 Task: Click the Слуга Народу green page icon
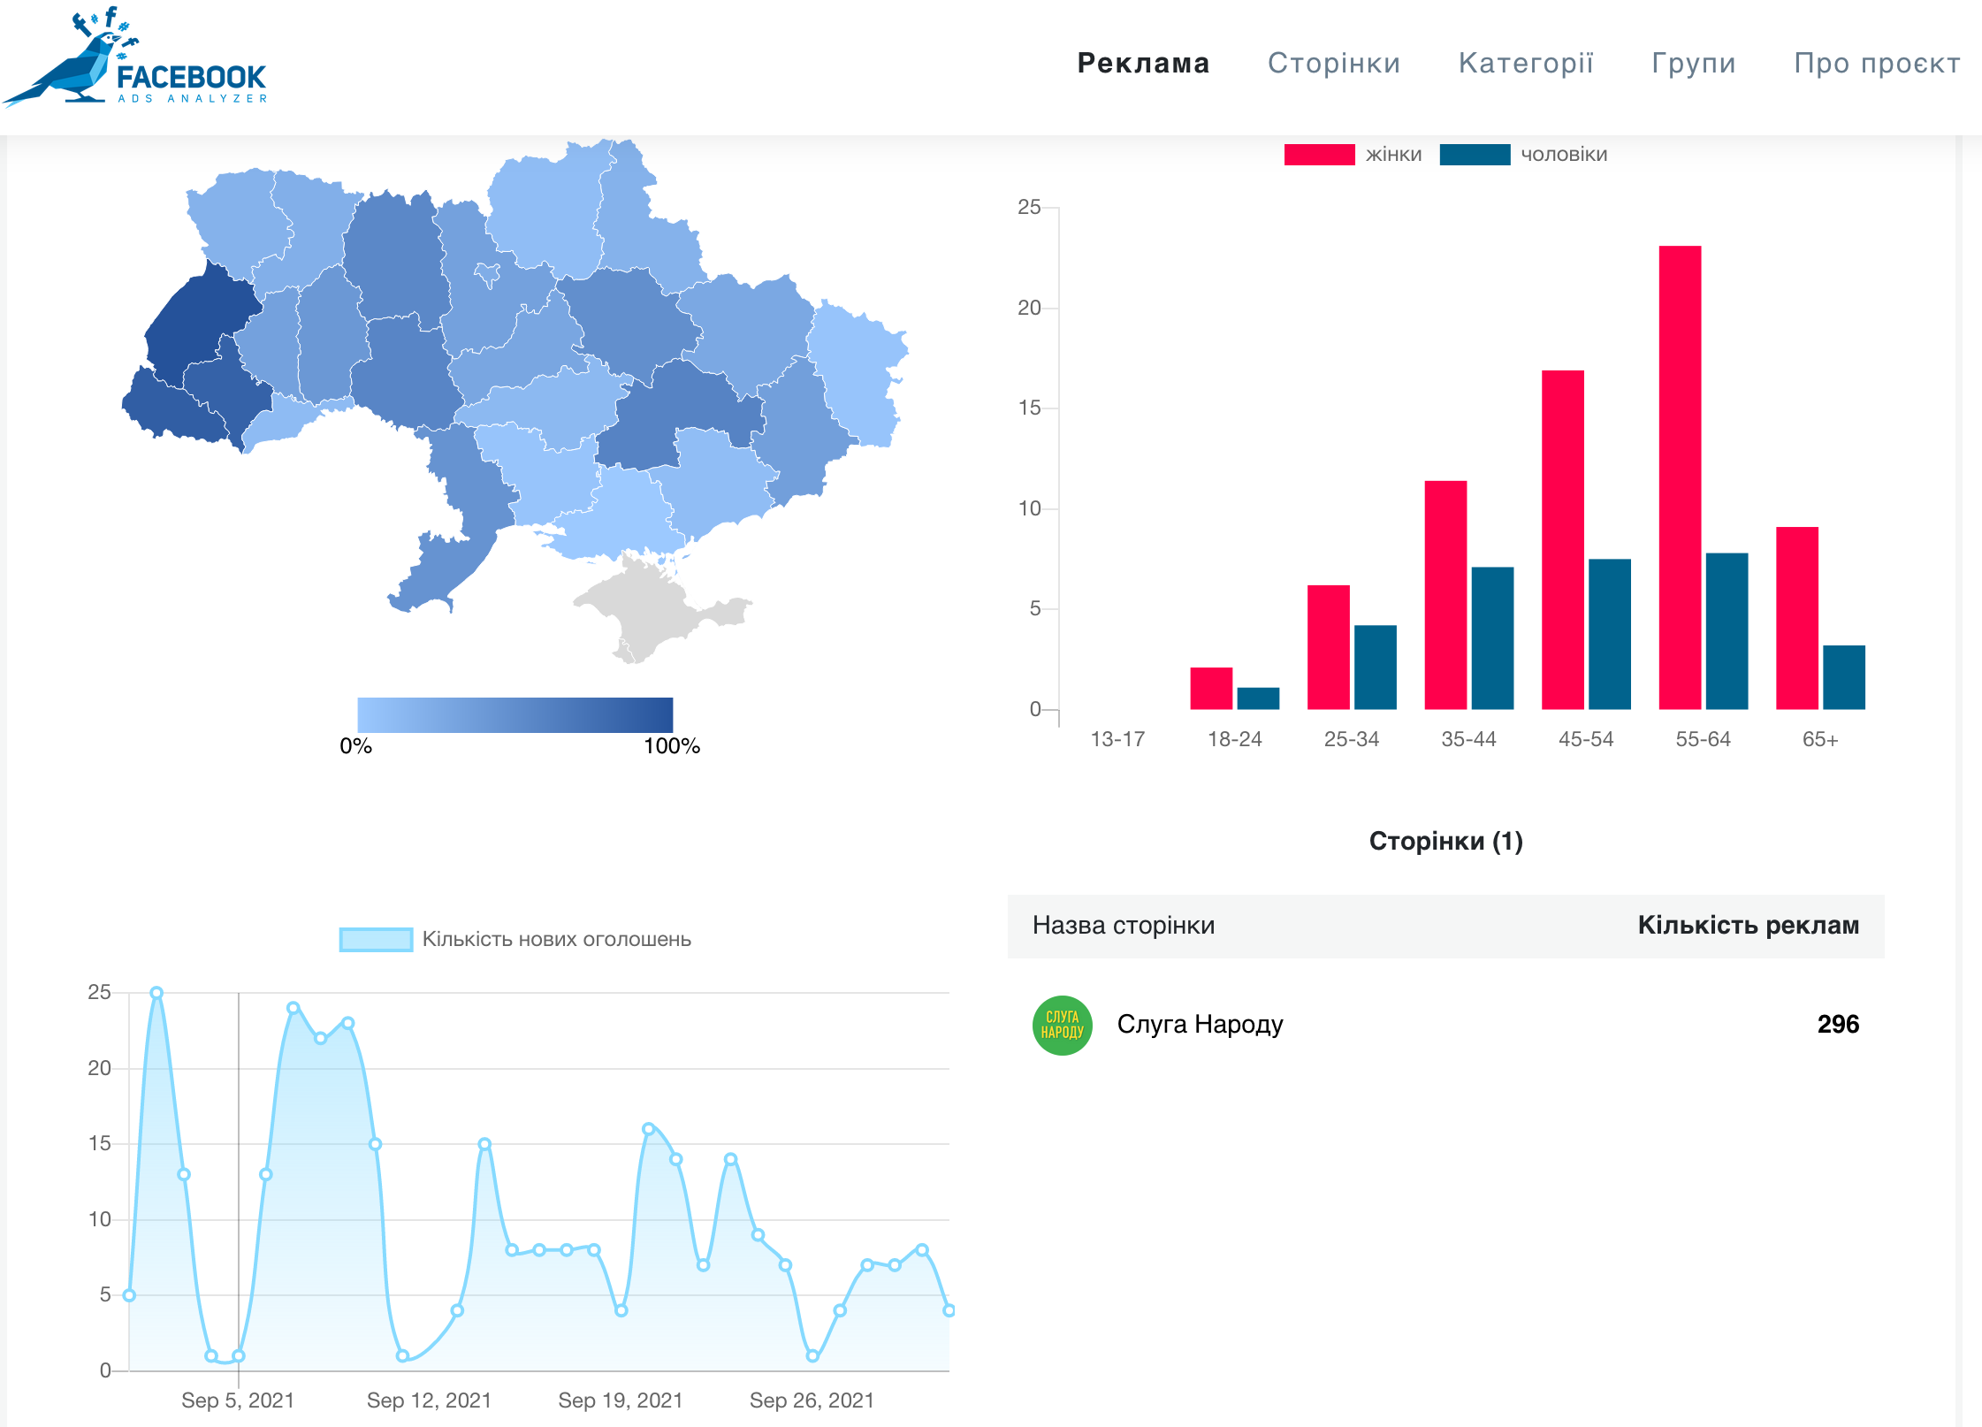[x=1062, y=1025]
